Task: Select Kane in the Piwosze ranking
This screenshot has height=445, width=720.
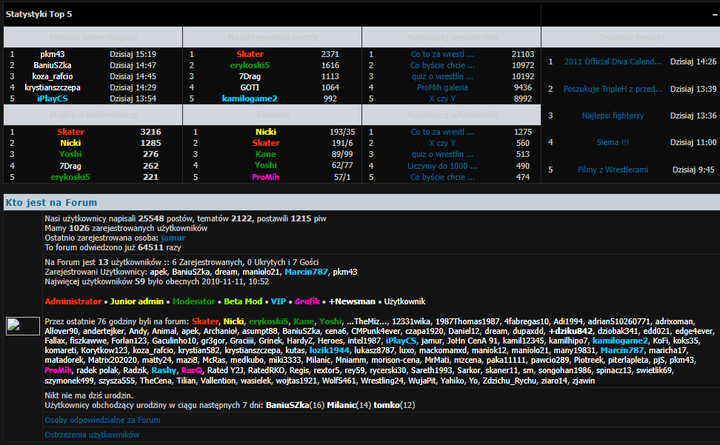Action: click(x=266, y=154)
